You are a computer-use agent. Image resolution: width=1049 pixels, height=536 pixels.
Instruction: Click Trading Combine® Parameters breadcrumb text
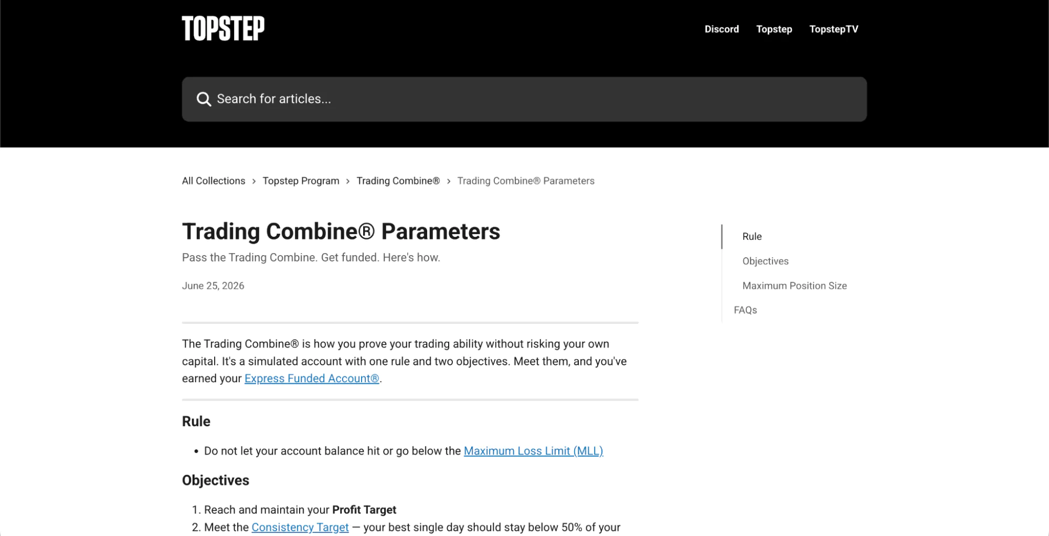526,181
